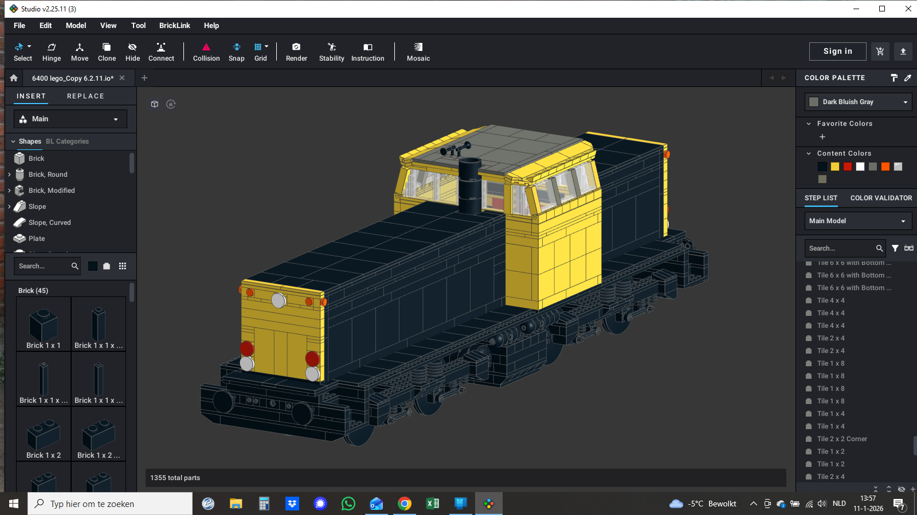This screenshot has height=515, width=917.
Task: Click the paint roller icon in Color Palette
Action: pyautogui.click(x=894, y=78)
